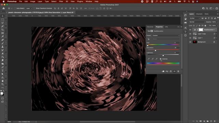219x123 pixels.
Task: Toggle Show Transform Controls checkbox
Action: click(34, 8)
